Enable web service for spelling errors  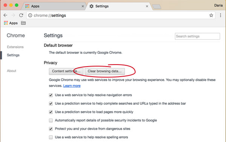[x=51, y=137]
